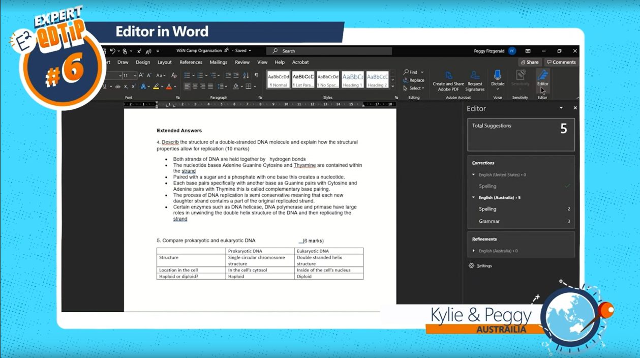The width and height of the screenshot is (640, 358).
Task: Click the Share button
Action: coord(530,62)
